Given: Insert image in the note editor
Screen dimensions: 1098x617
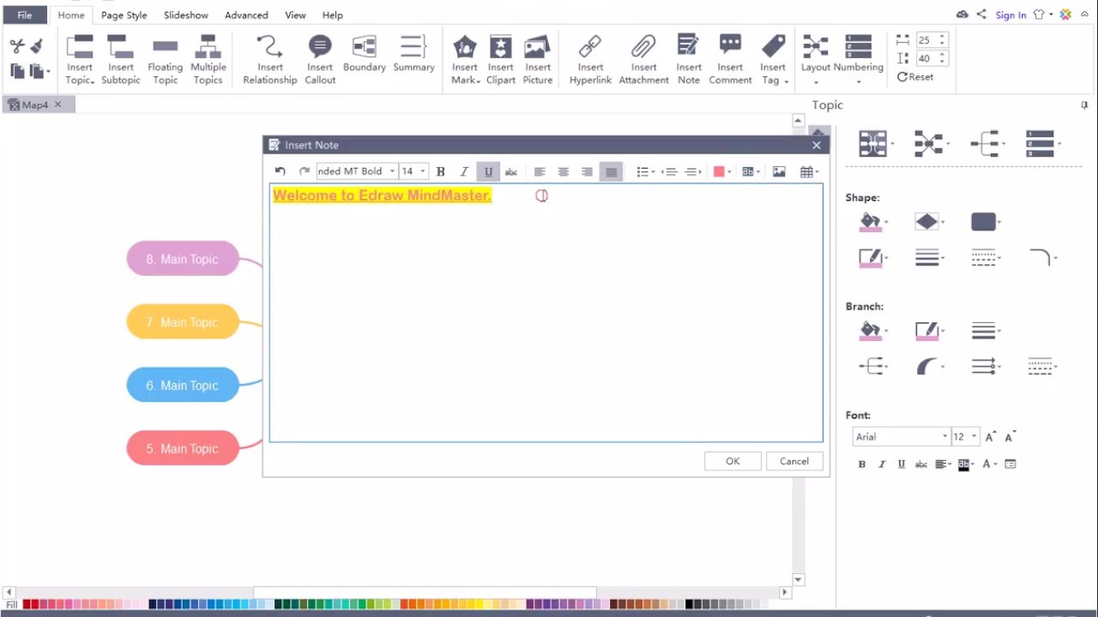Looking at the screenshot, I should pyautogui.click(x=779, y=171).
